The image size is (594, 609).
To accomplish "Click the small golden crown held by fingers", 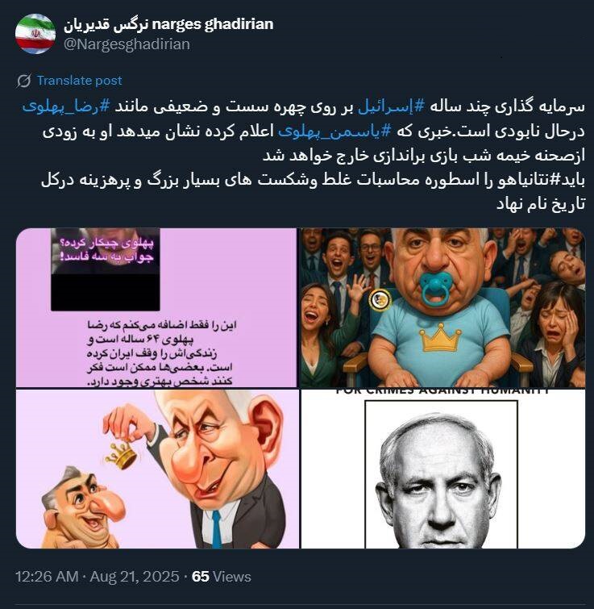I will click(123, 456).
